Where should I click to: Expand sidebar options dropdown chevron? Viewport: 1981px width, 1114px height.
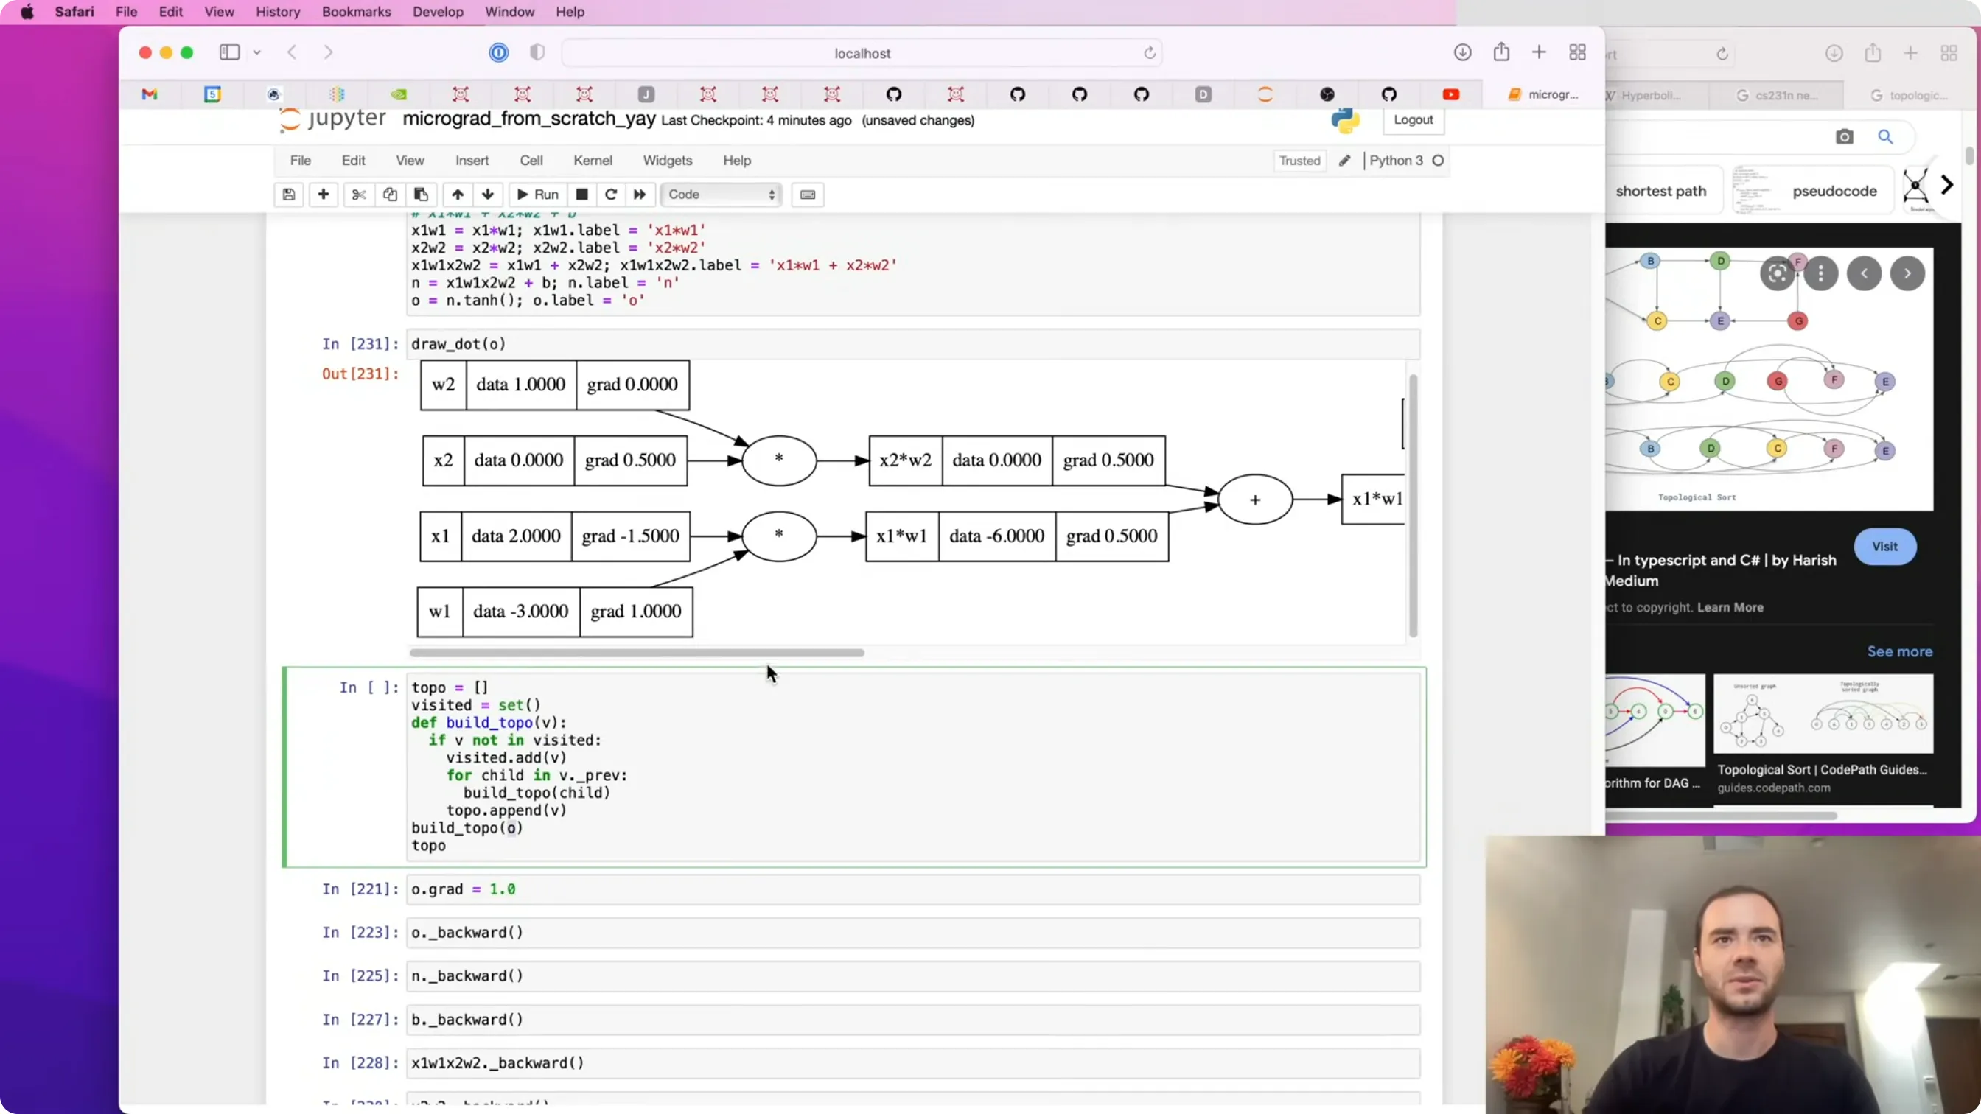pos(257,52)
